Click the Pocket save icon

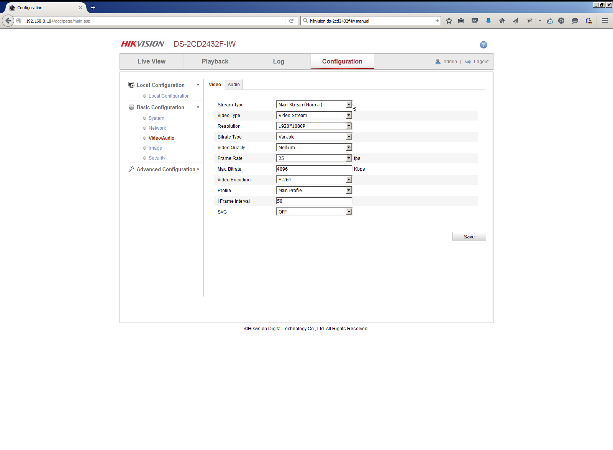tap(475, 21)
